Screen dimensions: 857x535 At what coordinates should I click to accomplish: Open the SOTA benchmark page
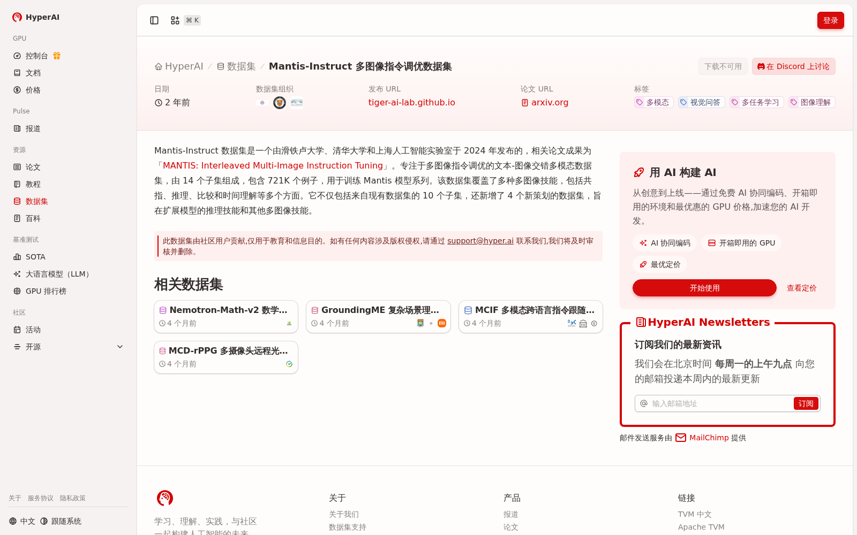click(x=69, y=257)
